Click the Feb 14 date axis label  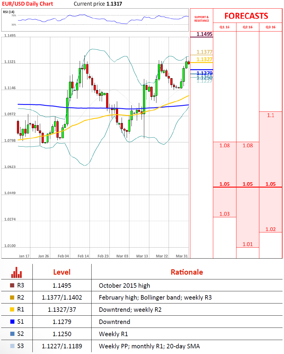coord(83,256)
